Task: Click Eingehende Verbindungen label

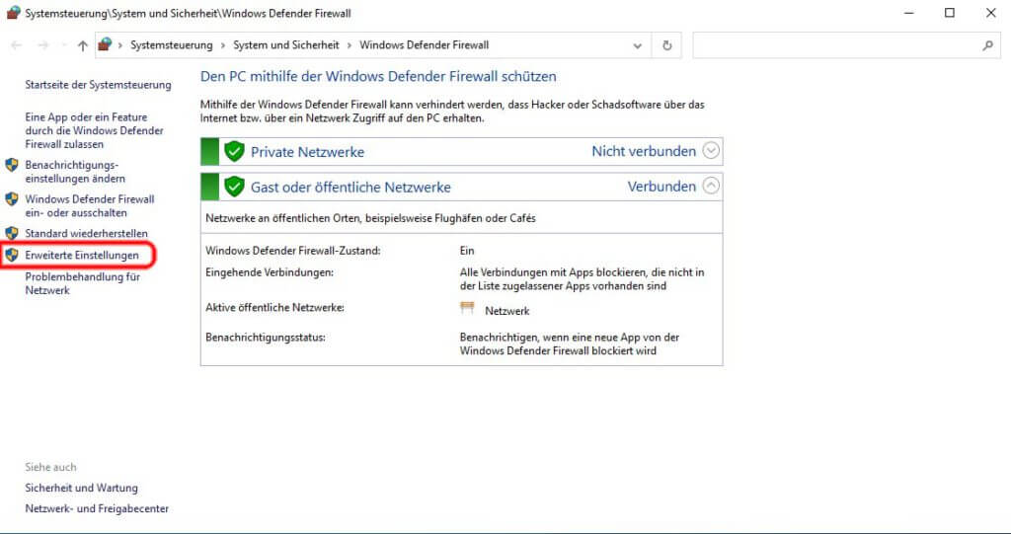Action: point(270,272)
